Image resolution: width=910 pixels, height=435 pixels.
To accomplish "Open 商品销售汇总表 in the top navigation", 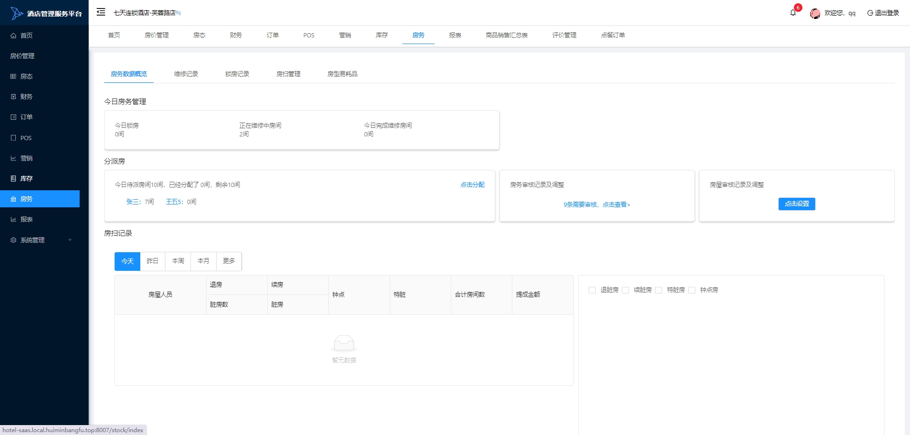I will [506, 35].
